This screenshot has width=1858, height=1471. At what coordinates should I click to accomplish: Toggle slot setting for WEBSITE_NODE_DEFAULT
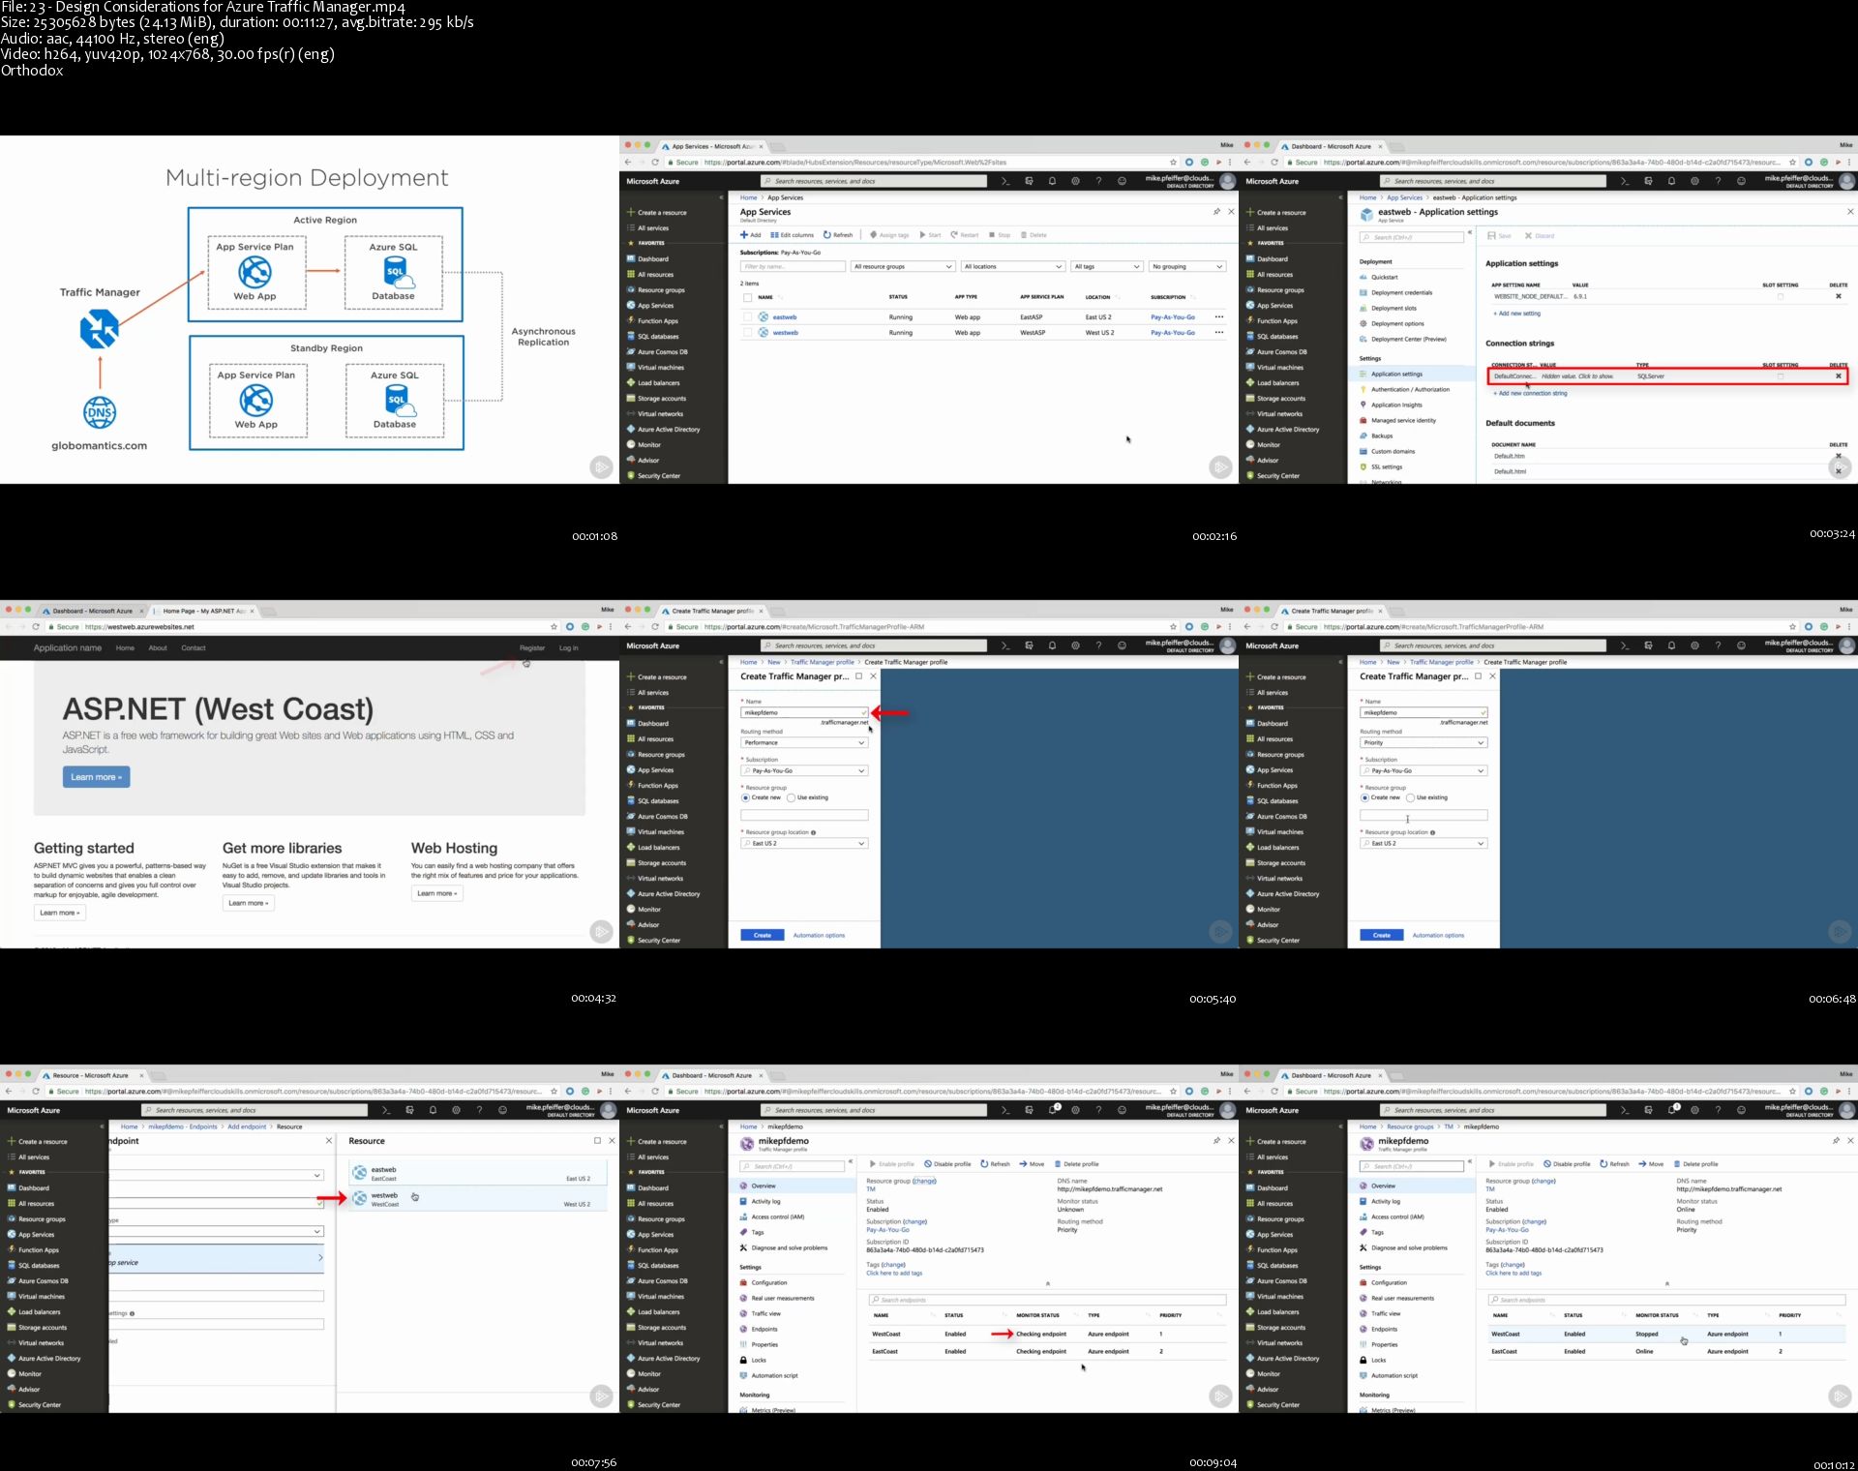coord(1780,296)
